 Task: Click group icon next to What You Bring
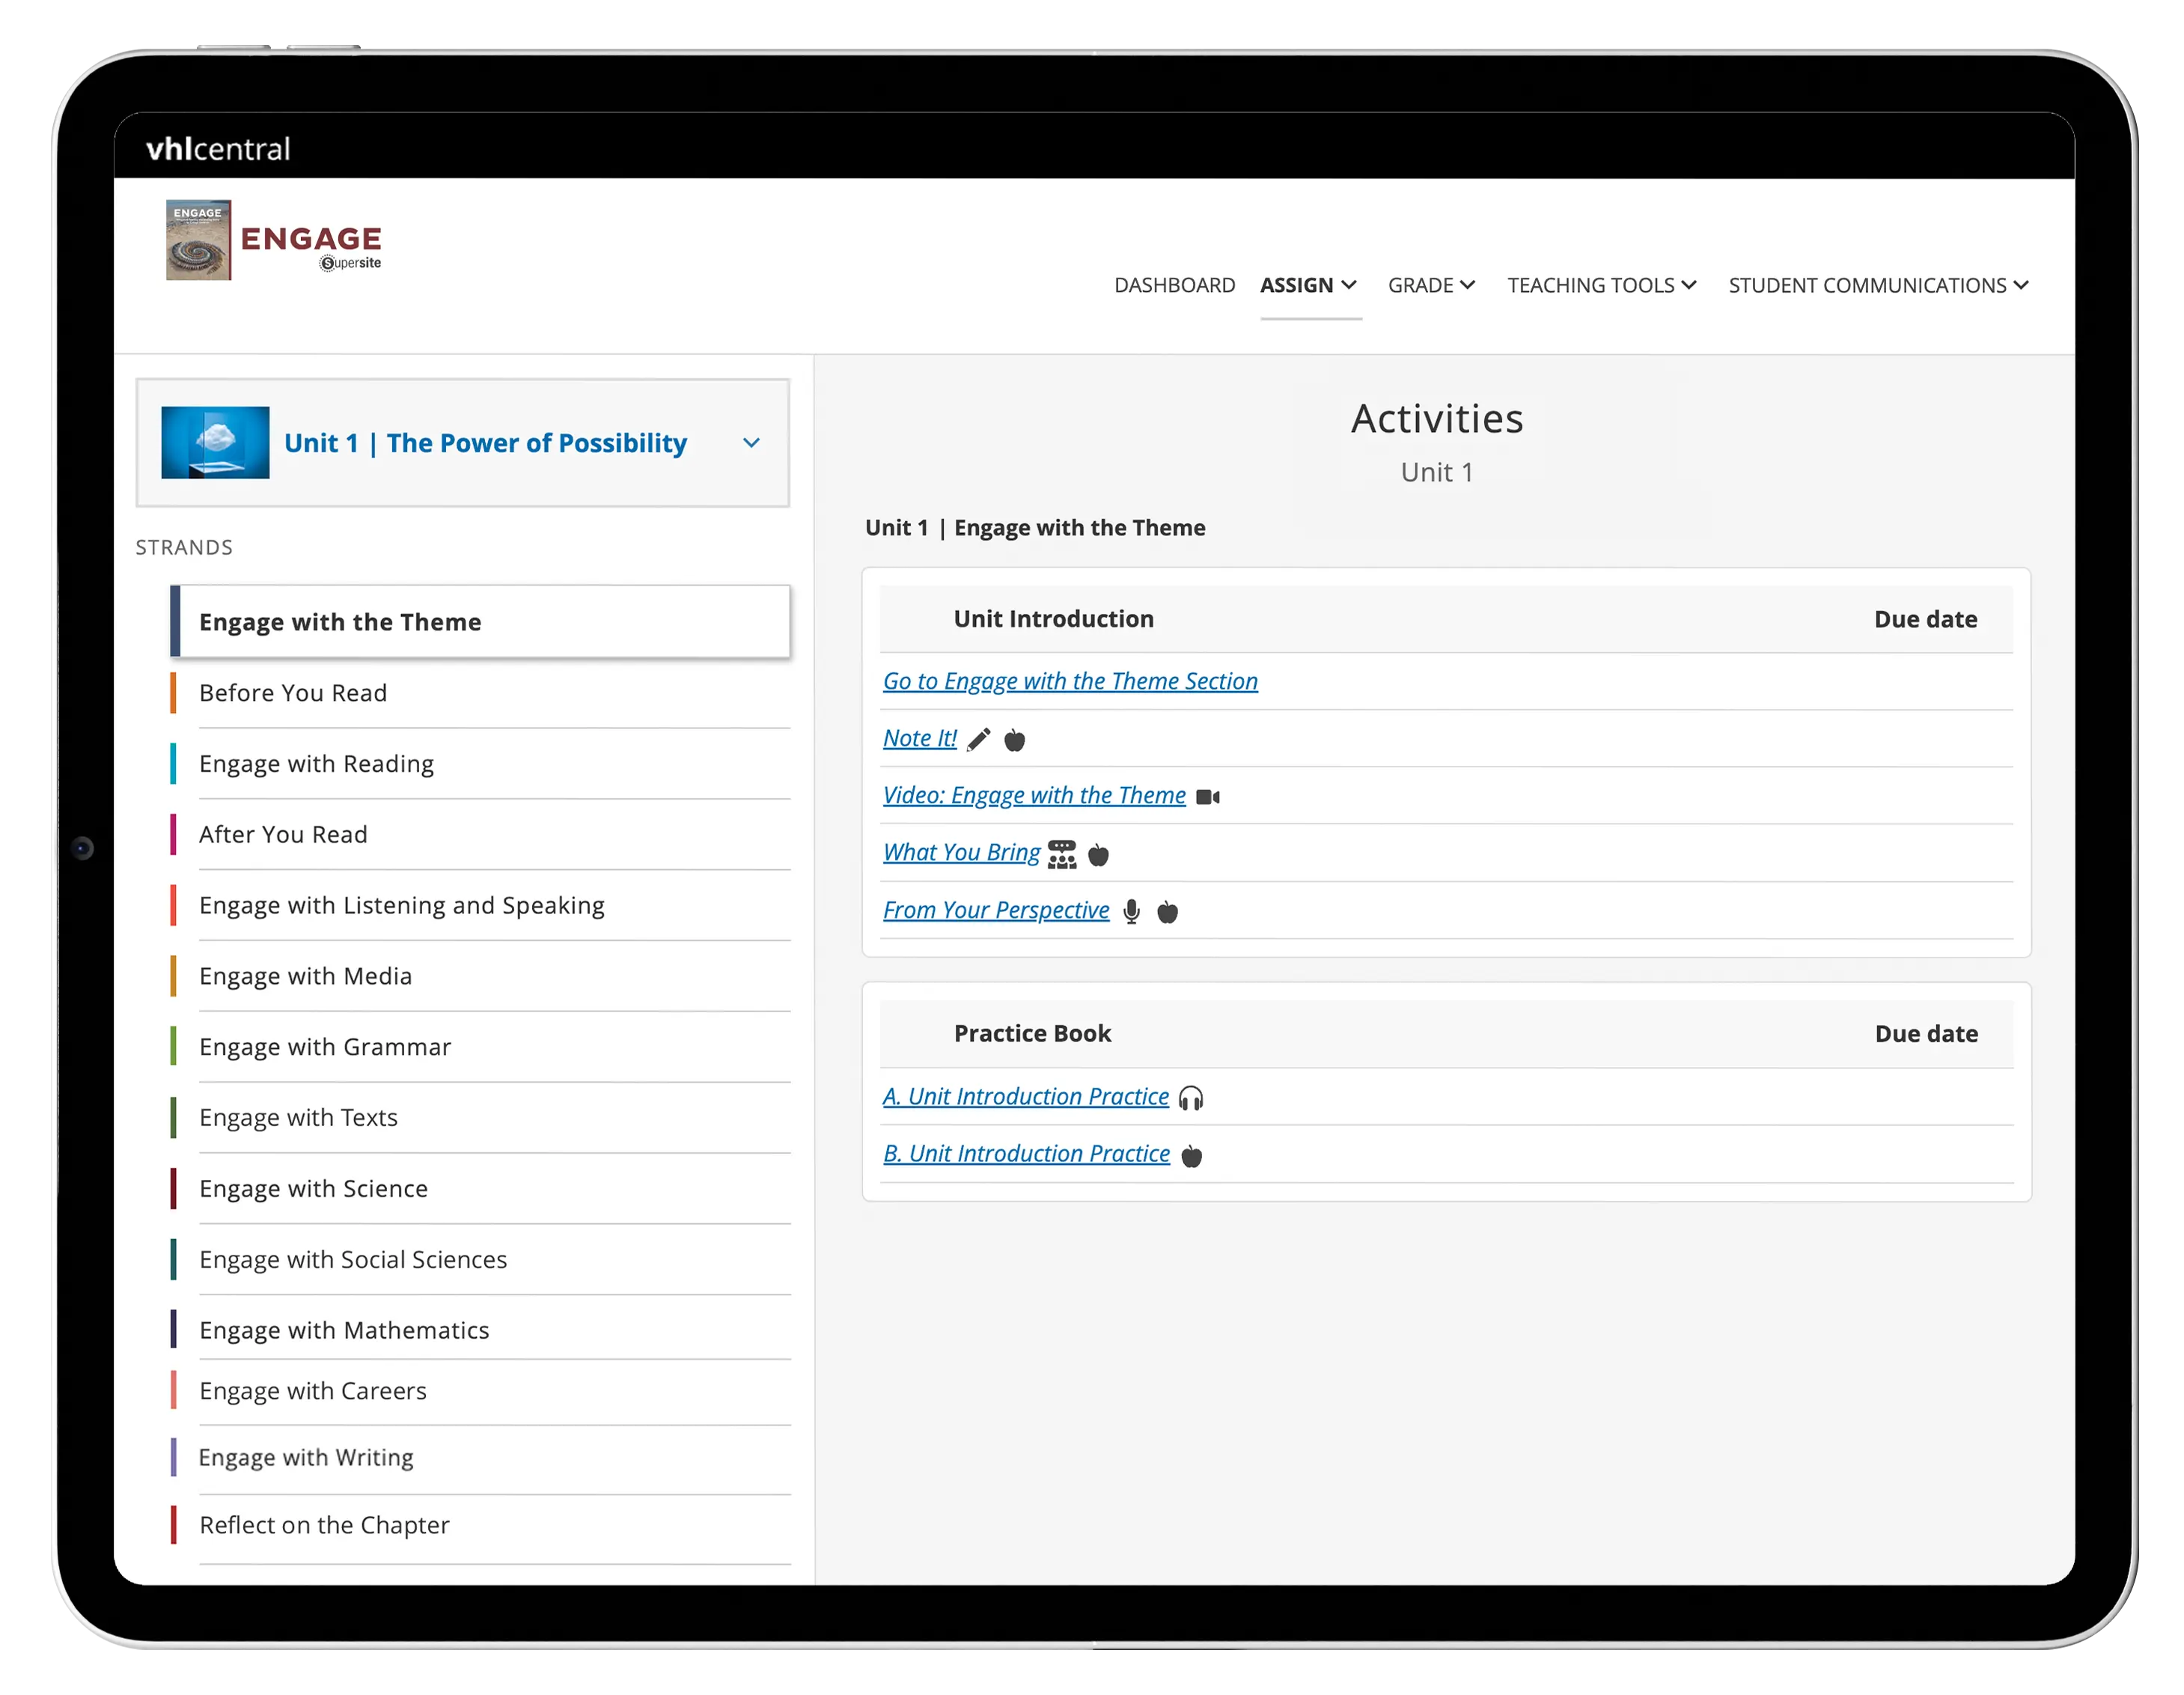click(x=1062, y=854)
